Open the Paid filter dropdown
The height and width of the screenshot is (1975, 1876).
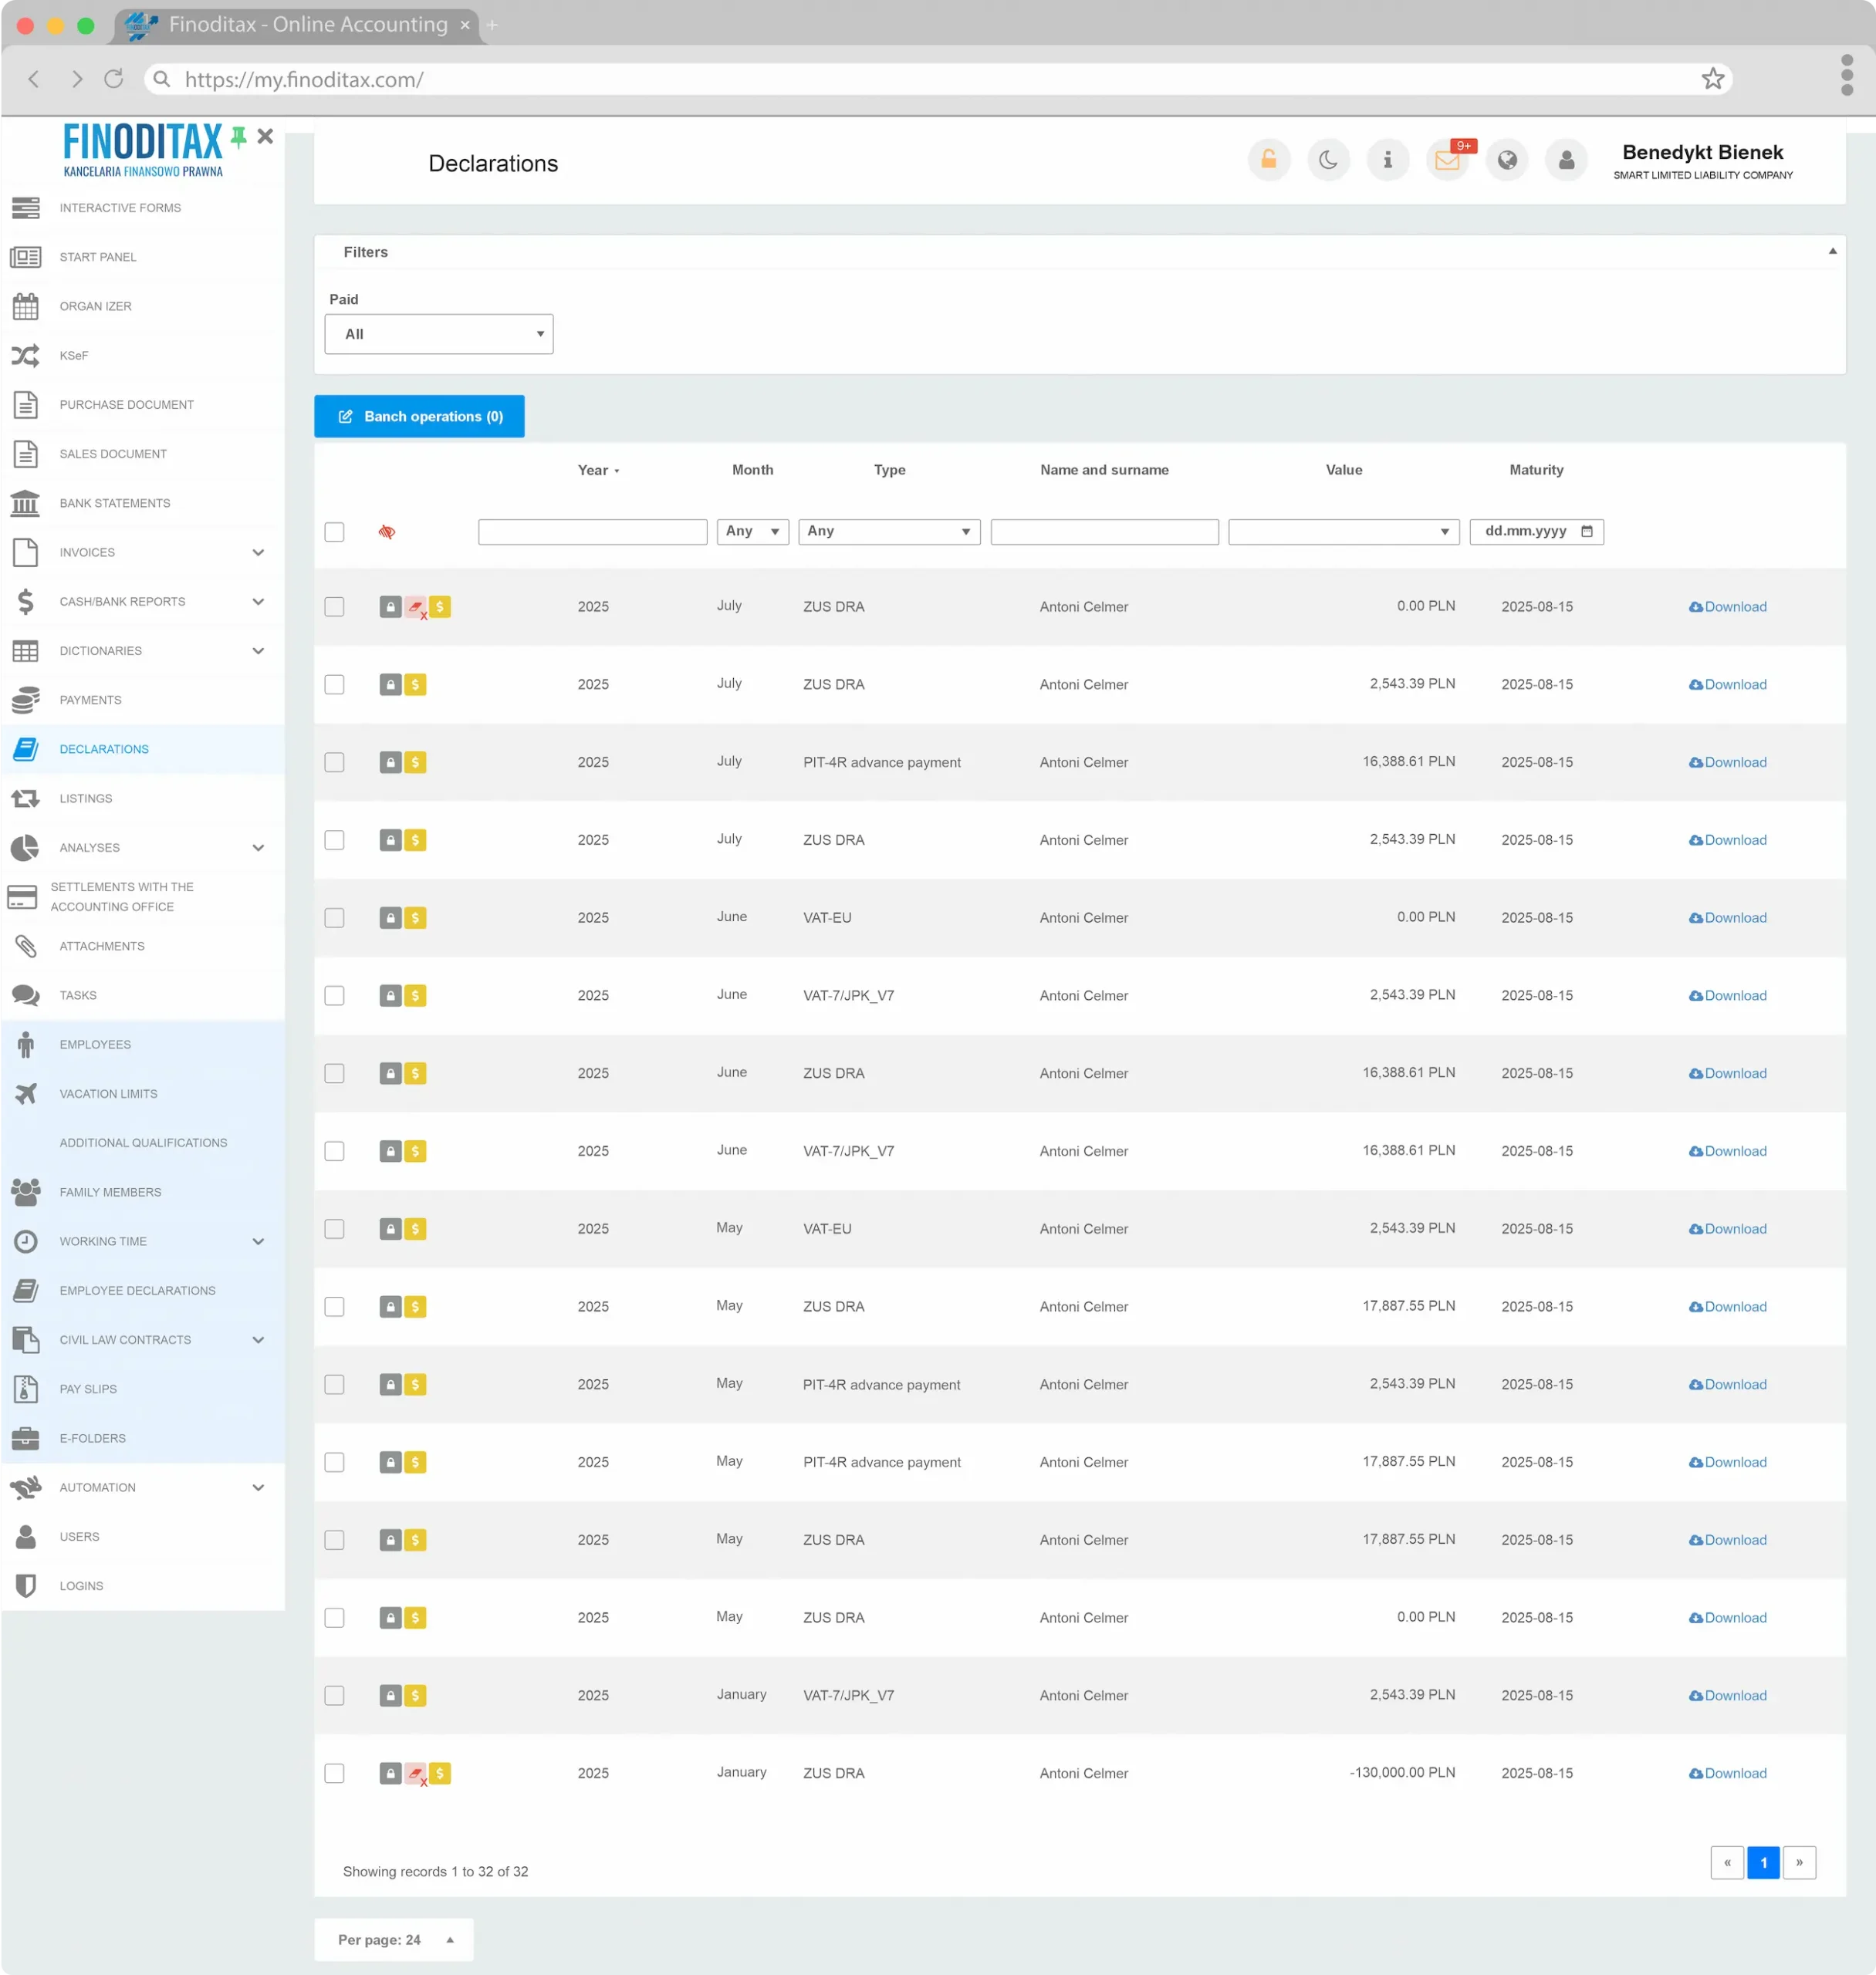[438, 334]
